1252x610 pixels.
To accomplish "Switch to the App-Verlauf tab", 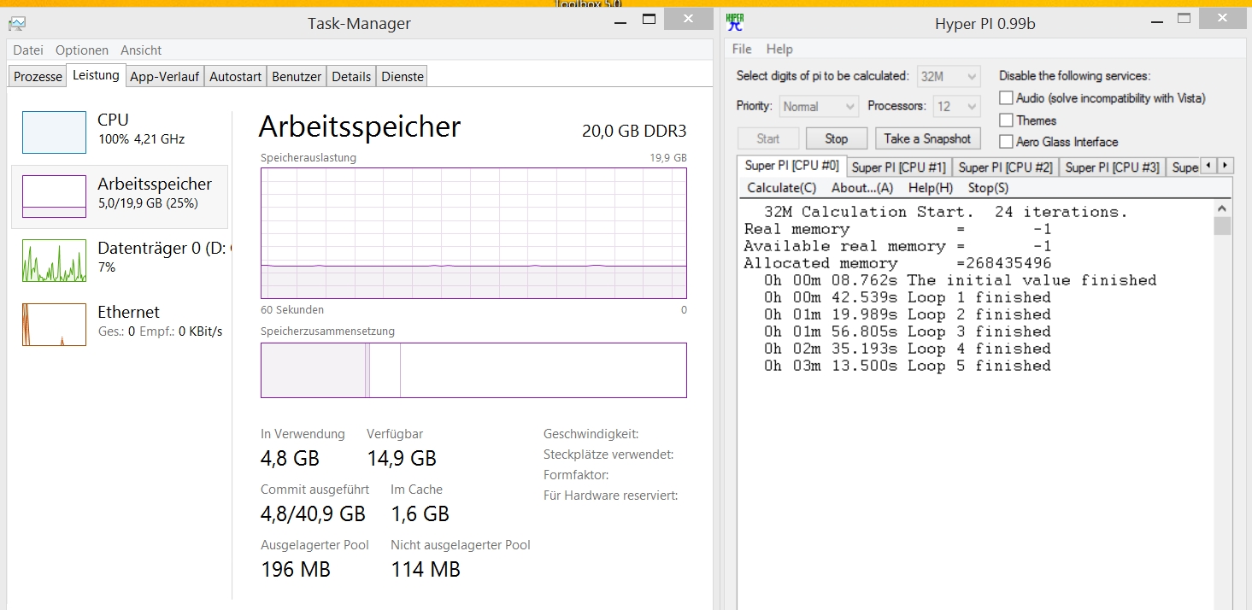I will tap(164, 76).
